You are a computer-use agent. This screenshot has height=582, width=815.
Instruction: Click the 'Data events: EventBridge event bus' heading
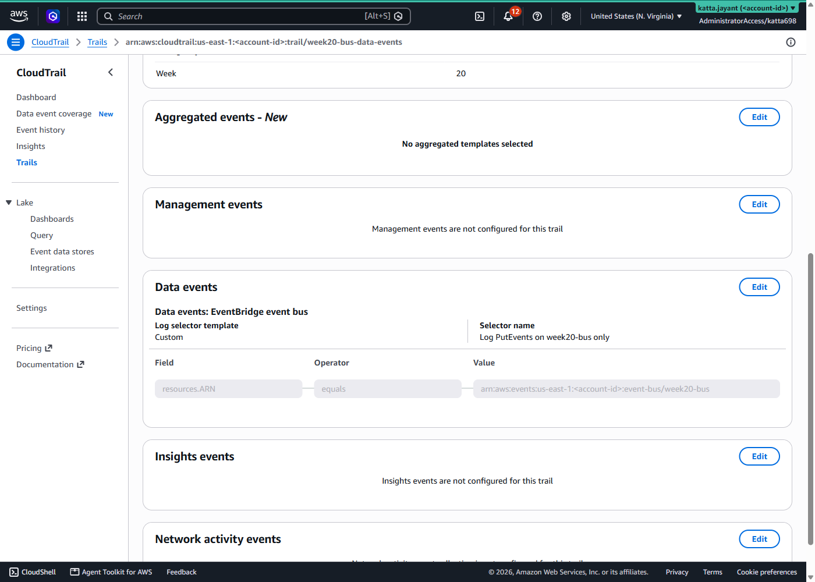pyautogui.click(x=231, y=311)
